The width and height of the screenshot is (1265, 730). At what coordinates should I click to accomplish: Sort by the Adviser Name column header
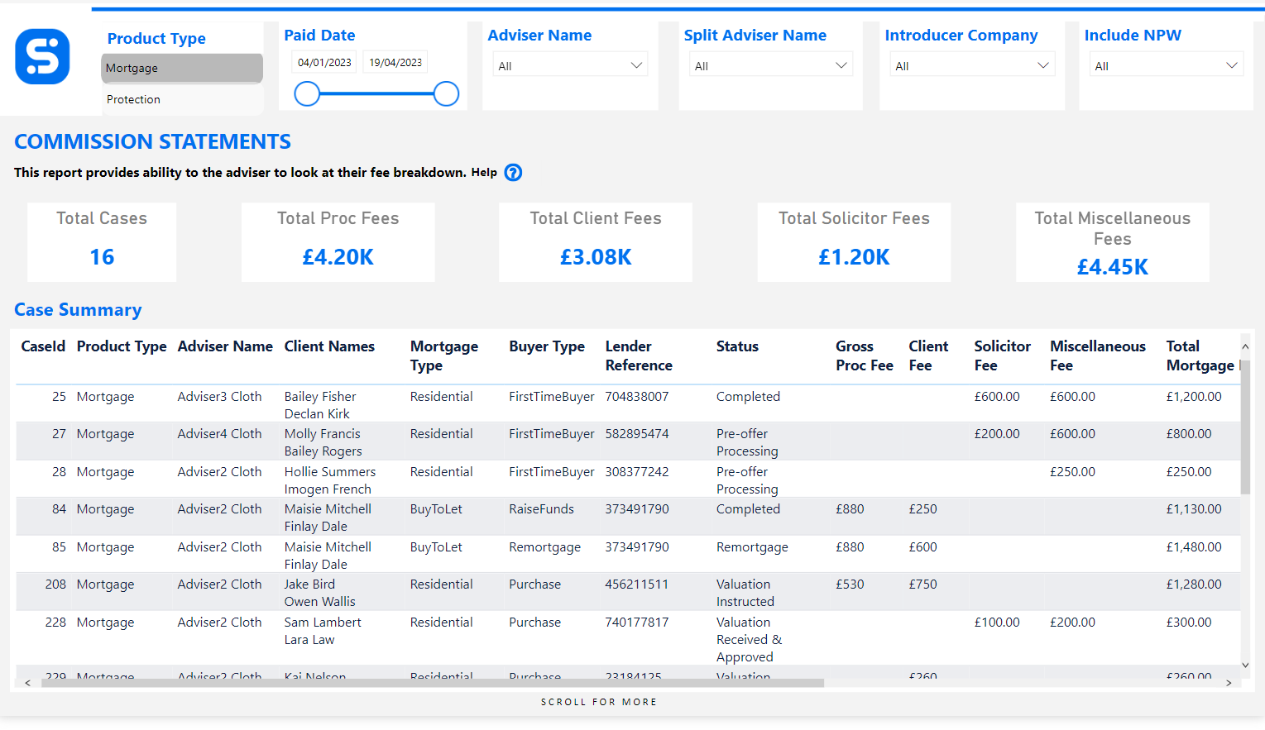(225, 346)
